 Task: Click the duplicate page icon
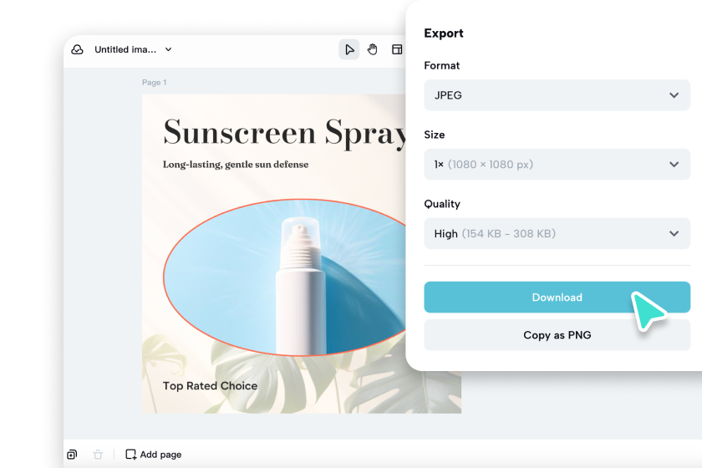(72, 455)
